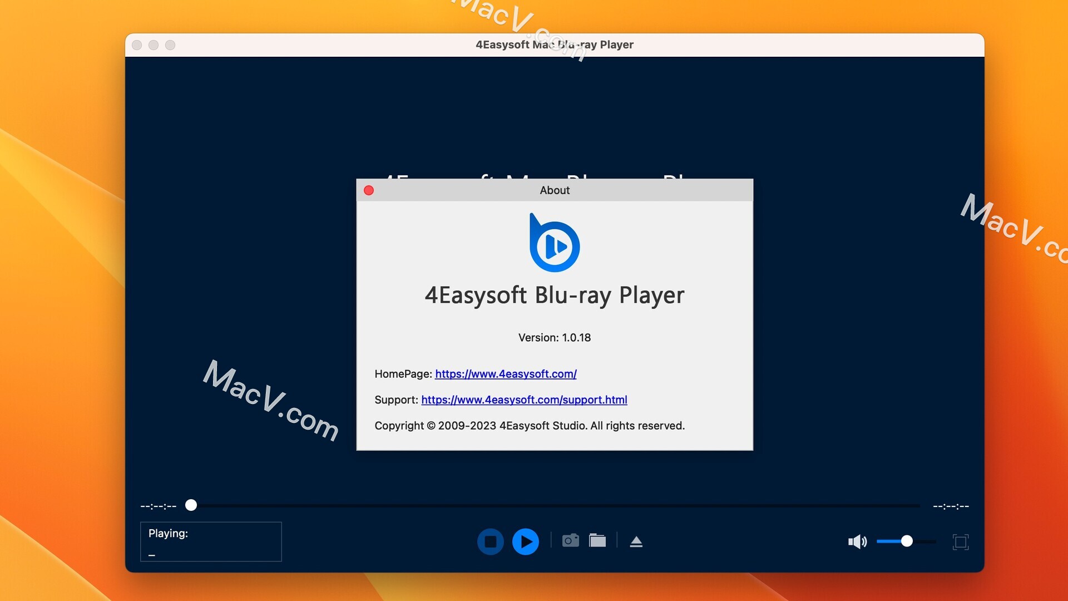Minimize the main player window
The image size is (1068, 601).
pyautogui.click(x=154, y=45)
